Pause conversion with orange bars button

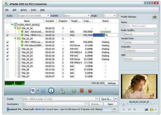82,91
